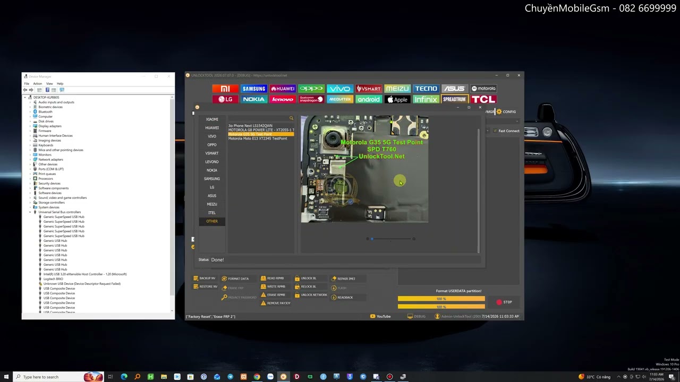Image resolution: width=680 pixels, height=382 pixels.
Task: Expand Network adapters in Device Manager
Action: [x=30, y=160]
